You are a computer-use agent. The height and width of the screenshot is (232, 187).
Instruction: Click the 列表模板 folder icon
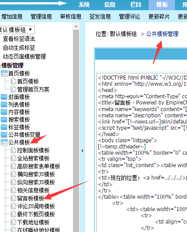pyautogui.click(x=4, y=104)
